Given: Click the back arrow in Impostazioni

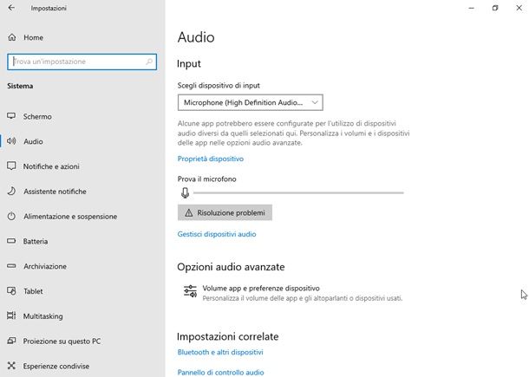Looking at the screenshot, I should tap(11, 8).
